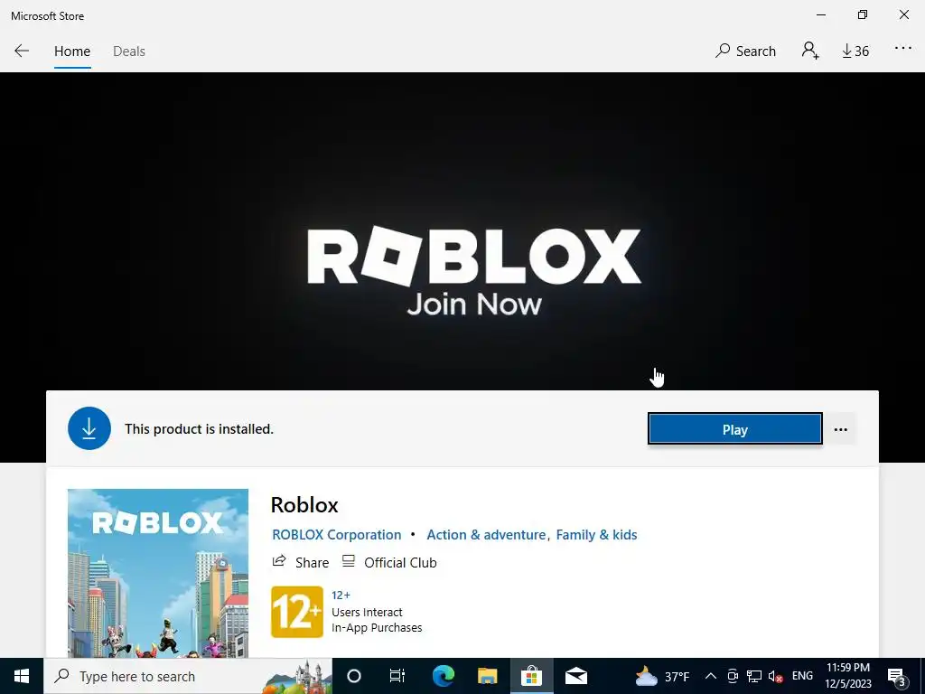
Task: Open ROBLOX Corporation publisher link
Action: click(336, 535)
